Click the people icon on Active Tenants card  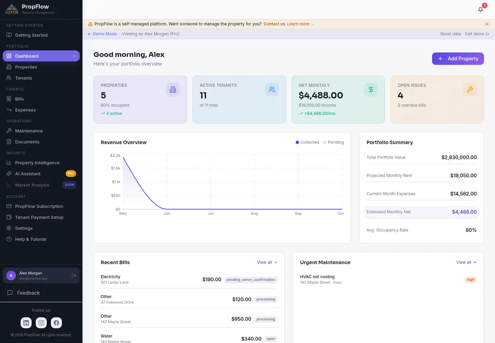coord(272,90)
